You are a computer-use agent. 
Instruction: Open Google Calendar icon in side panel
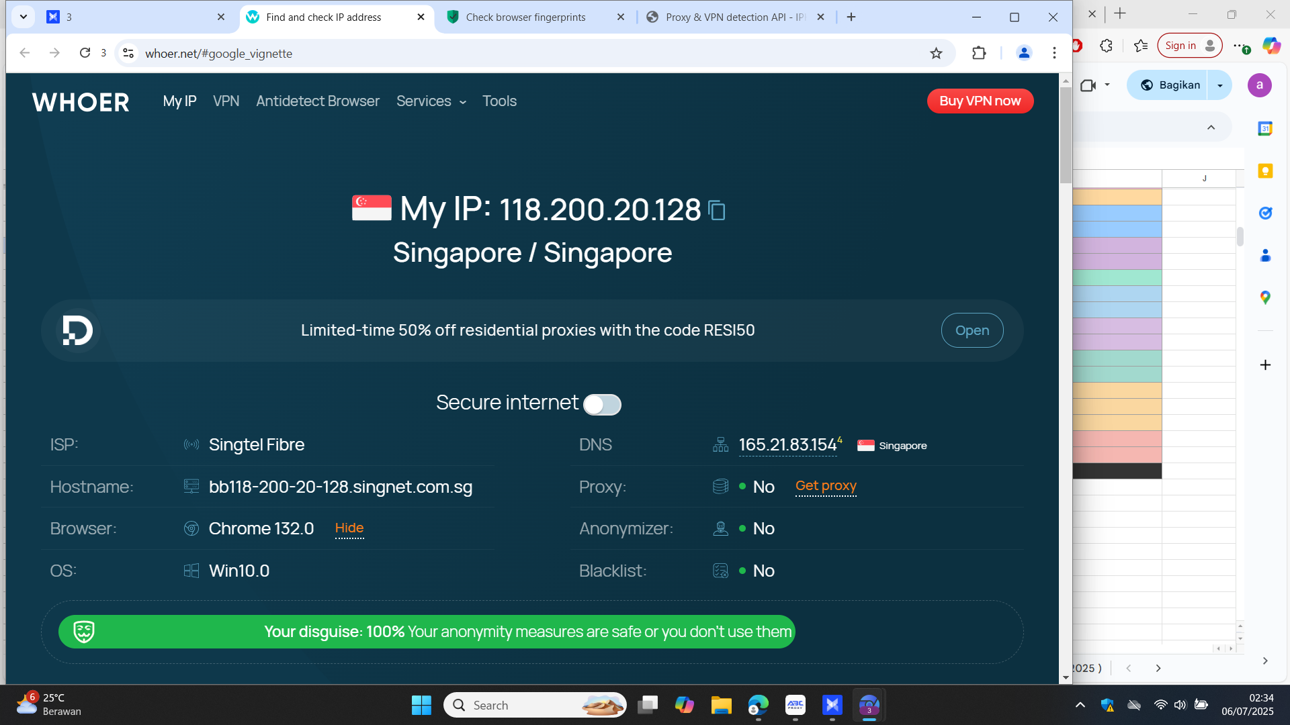click(1265, 128)
